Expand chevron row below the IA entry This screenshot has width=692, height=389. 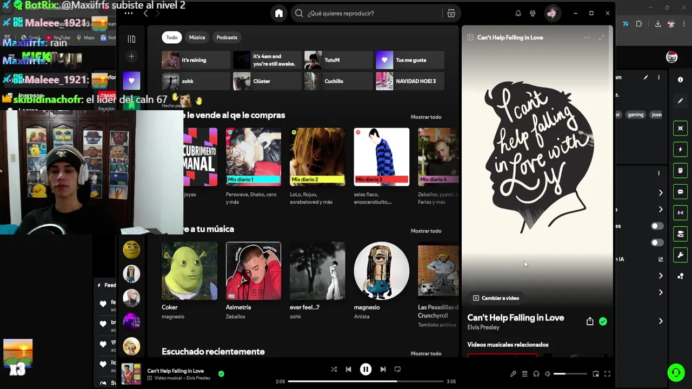point(661,276)
